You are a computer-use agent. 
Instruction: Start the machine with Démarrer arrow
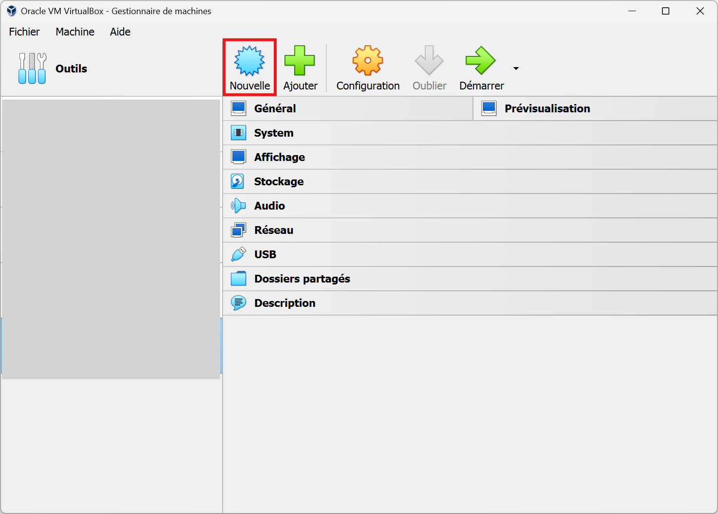481,60
